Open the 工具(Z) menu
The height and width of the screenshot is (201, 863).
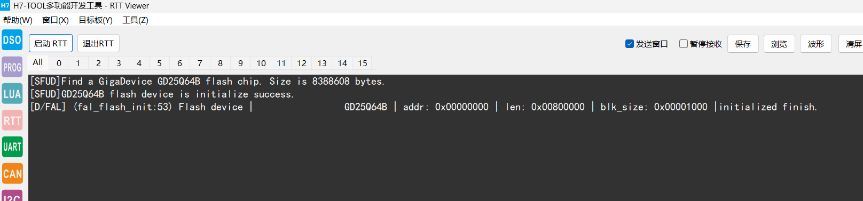[135, 20]
